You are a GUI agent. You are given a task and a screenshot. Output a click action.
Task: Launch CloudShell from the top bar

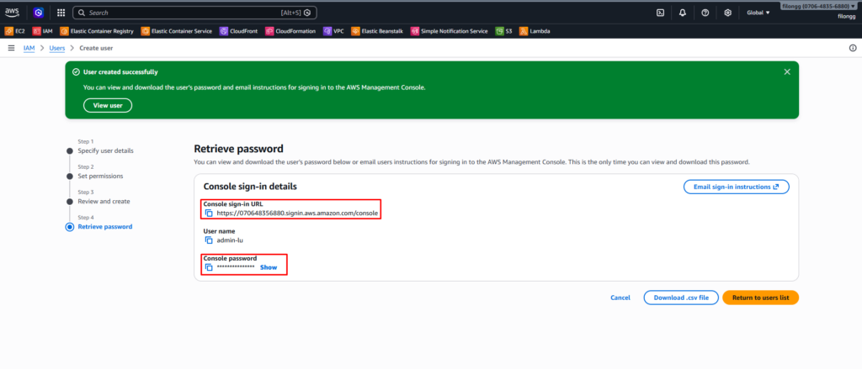click(x=661, y=13)
